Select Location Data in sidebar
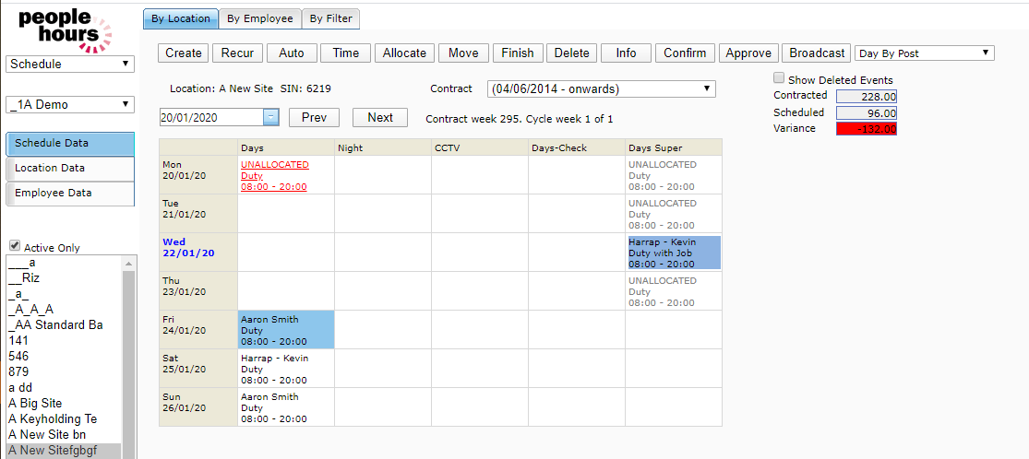Image resolution: width=1029 pixels, height=459 pixels. pyautogui.click(x=70, y=169)
